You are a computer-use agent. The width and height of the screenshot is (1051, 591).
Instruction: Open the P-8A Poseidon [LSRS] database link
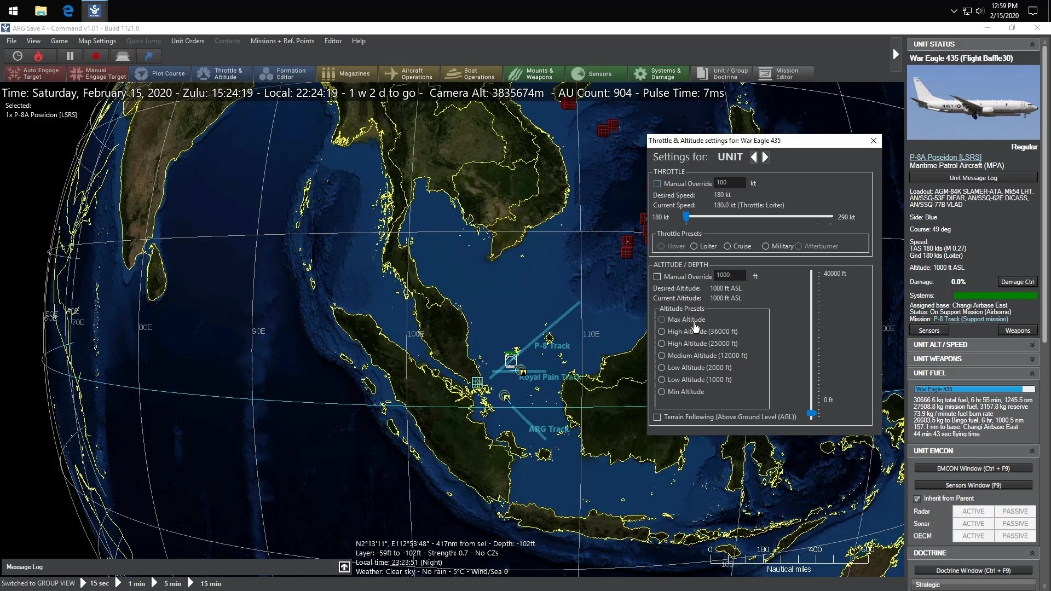pos(945,157)
